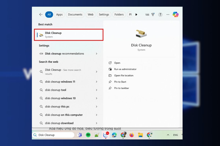Expand the disk cleanup windows 11 suggestion arrow

(96, 82)
